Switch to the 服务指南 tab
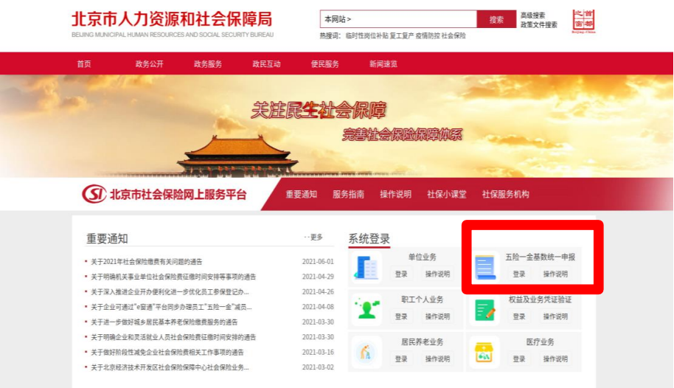674x388 pixels. pyautogui.click(x=348, y=195)
